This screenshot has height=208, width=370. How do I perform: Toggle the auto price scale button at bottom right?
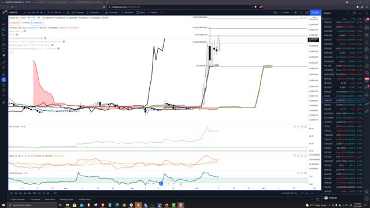click(x=312, y=193)
